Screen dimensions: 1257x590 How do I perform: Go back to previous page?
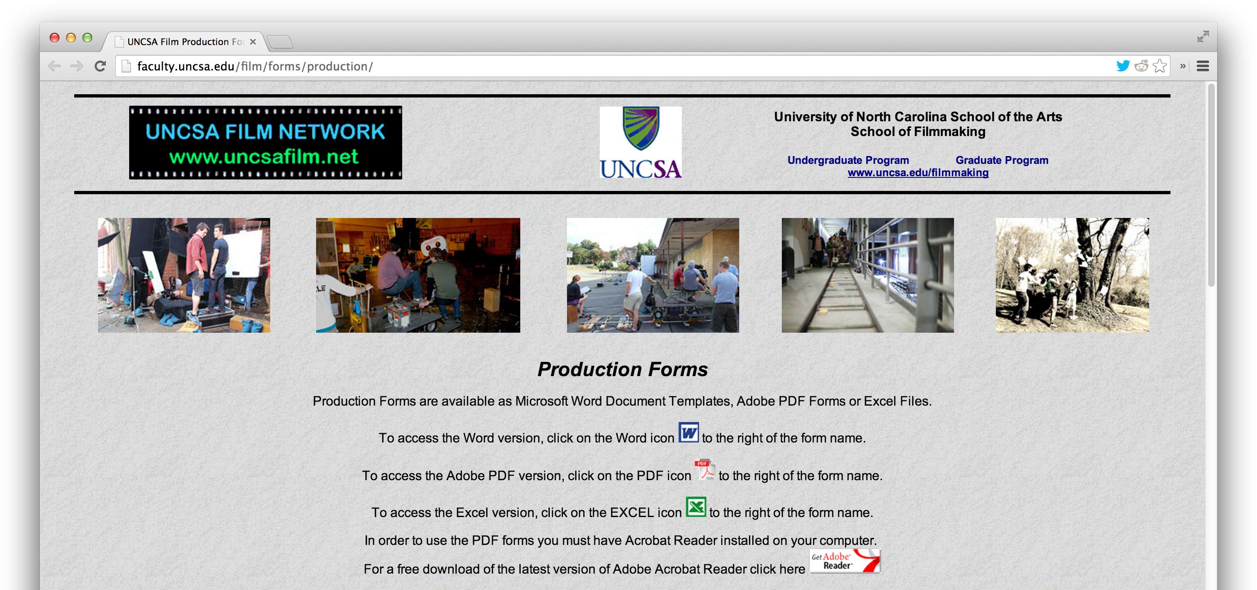55,66
